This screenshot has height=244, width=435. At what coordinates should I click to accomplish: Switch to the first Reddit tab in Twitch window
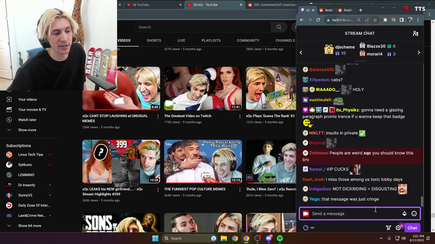click(x=326, y=10)
